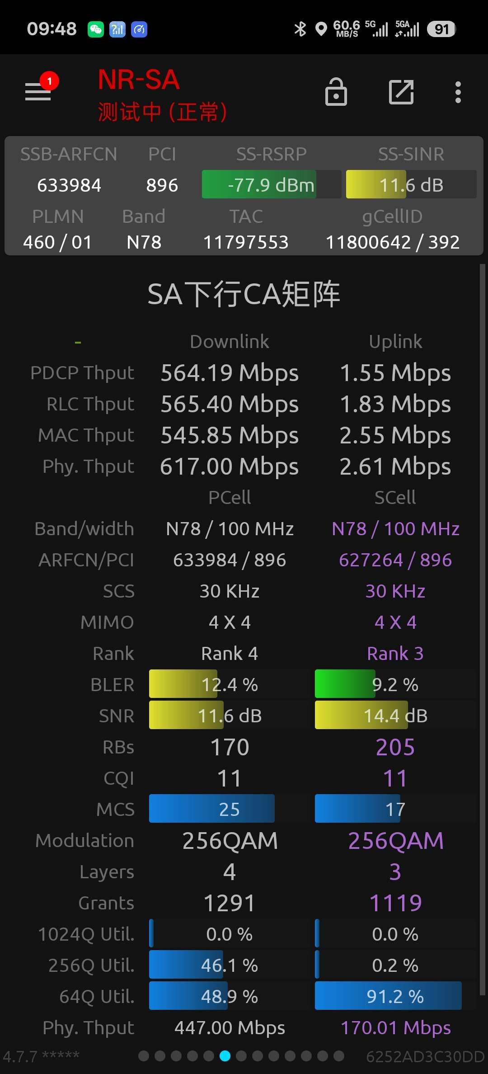Tap the battery indicator showing 91
This screenshot has width=488, height=1074.
click(441, 29)
